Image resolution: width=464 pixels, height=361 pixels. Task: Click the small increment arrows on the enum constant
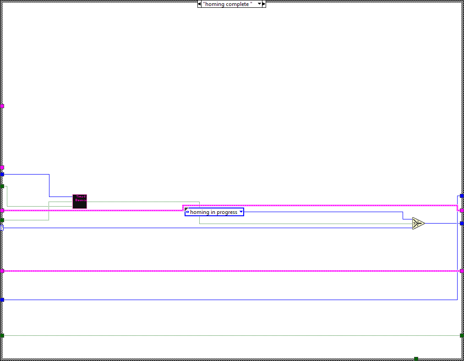[187, 212]
